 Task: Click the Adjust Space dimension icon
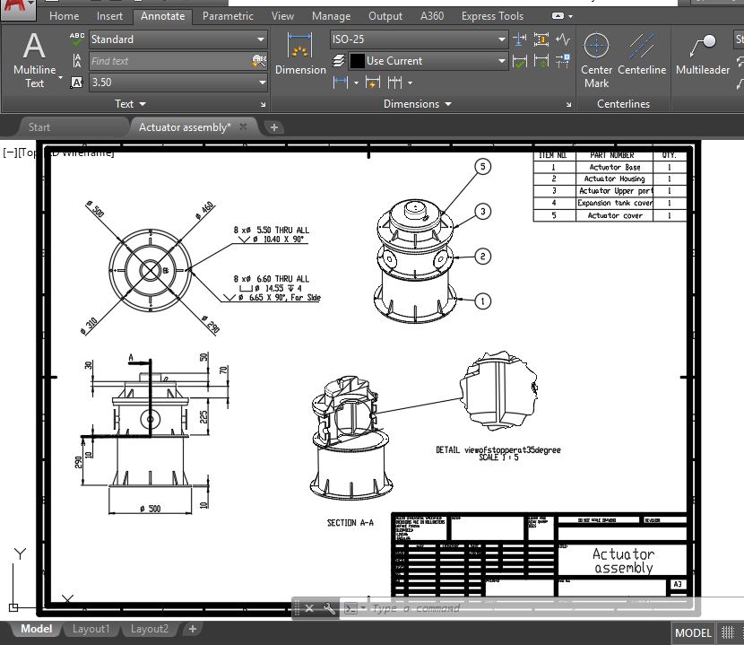pyautogui.click(x=541, y=39)
